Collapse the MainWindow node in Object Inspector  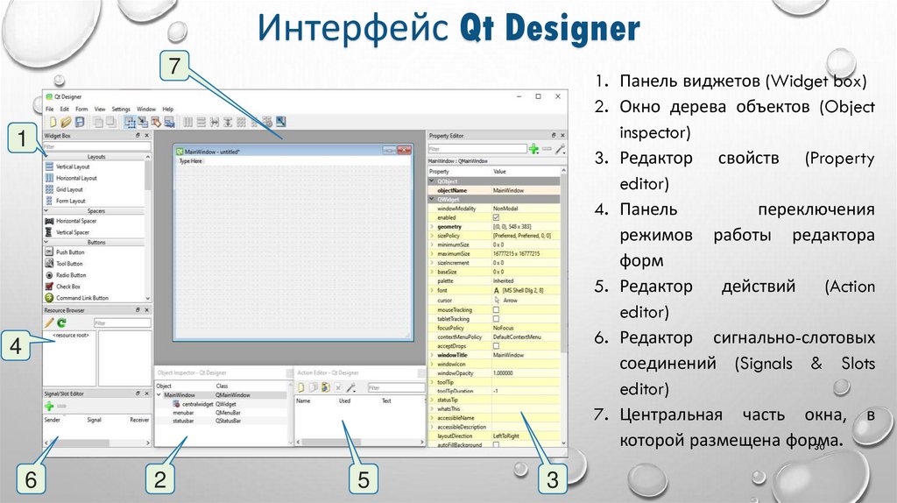159,395
